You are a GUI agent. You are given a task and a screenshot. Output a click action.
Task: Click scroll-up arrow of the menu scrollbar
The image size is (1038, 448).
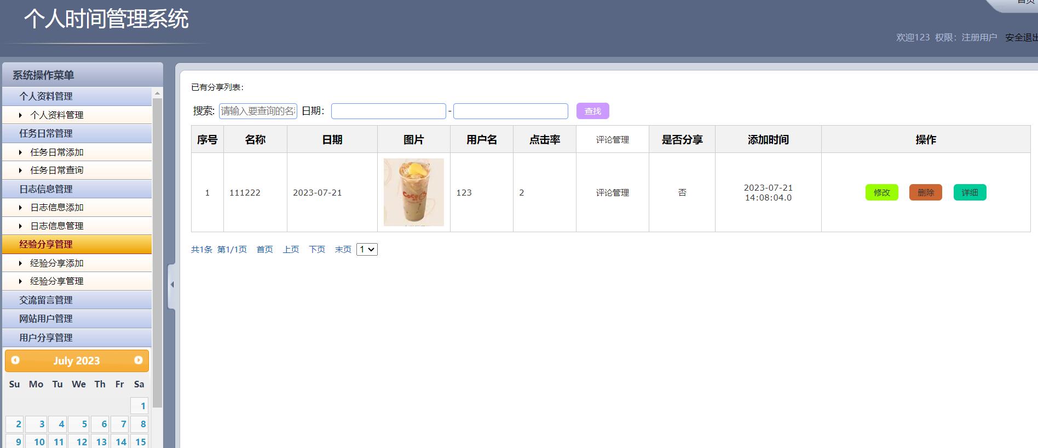click(x=158, y=93)
